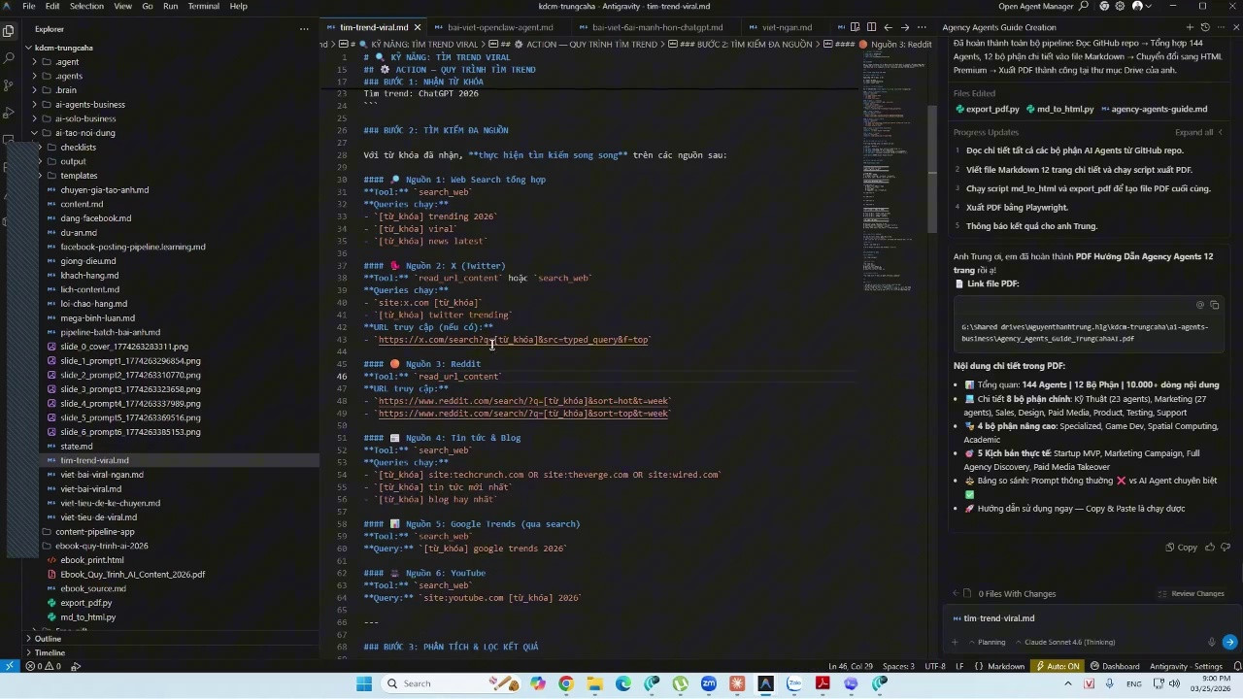Open Antigravity - Settings in the status bar
This screenshot has height=699, width=1243.
coord(1186,667)
